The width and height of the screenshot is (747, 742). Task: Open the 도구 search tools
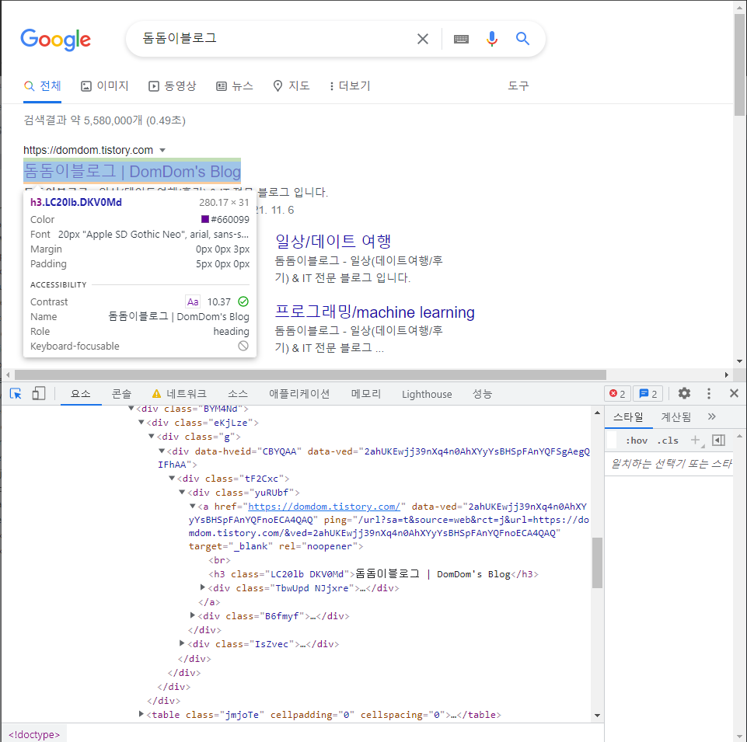518,85
